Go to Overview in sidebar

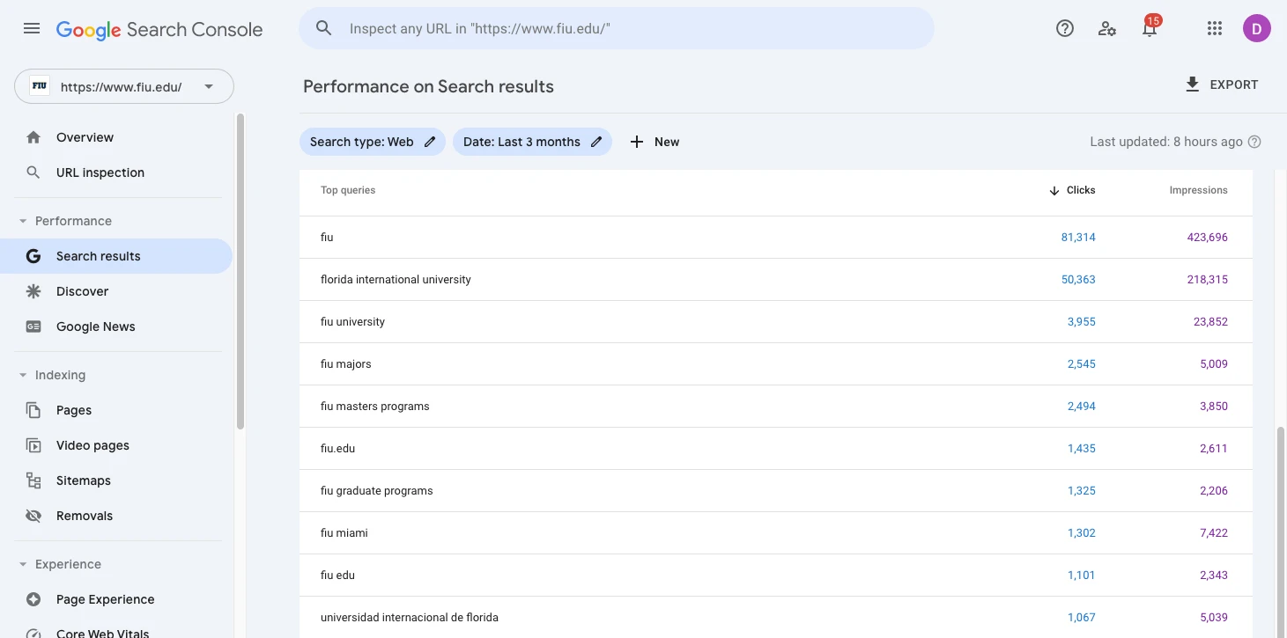pyautogui.click(x=85, y=137)
